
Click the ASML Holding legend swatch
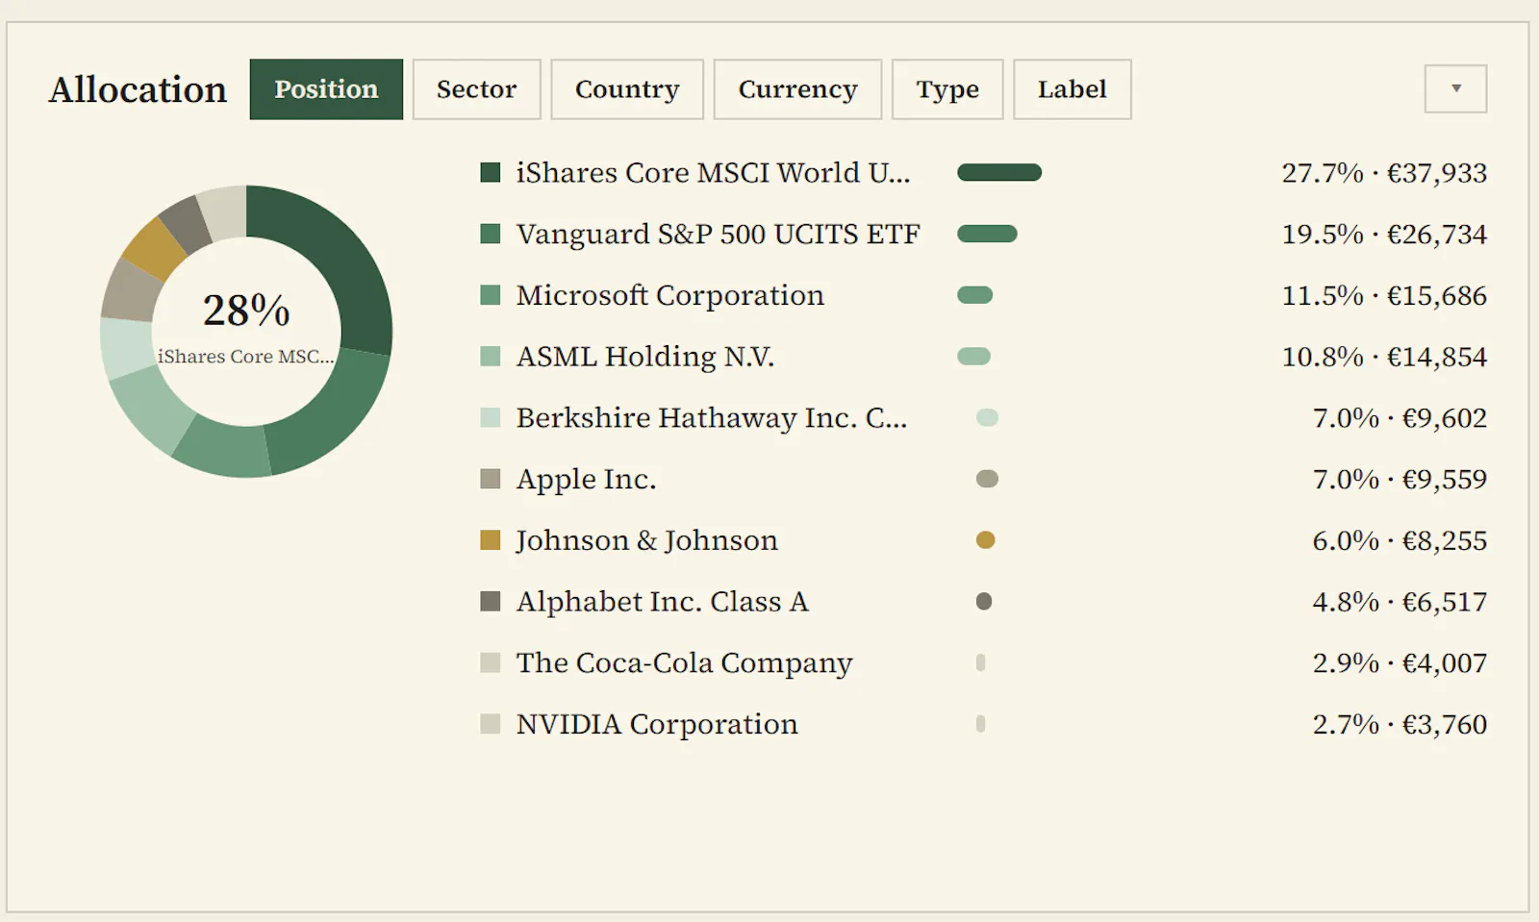tap(491, 357)
